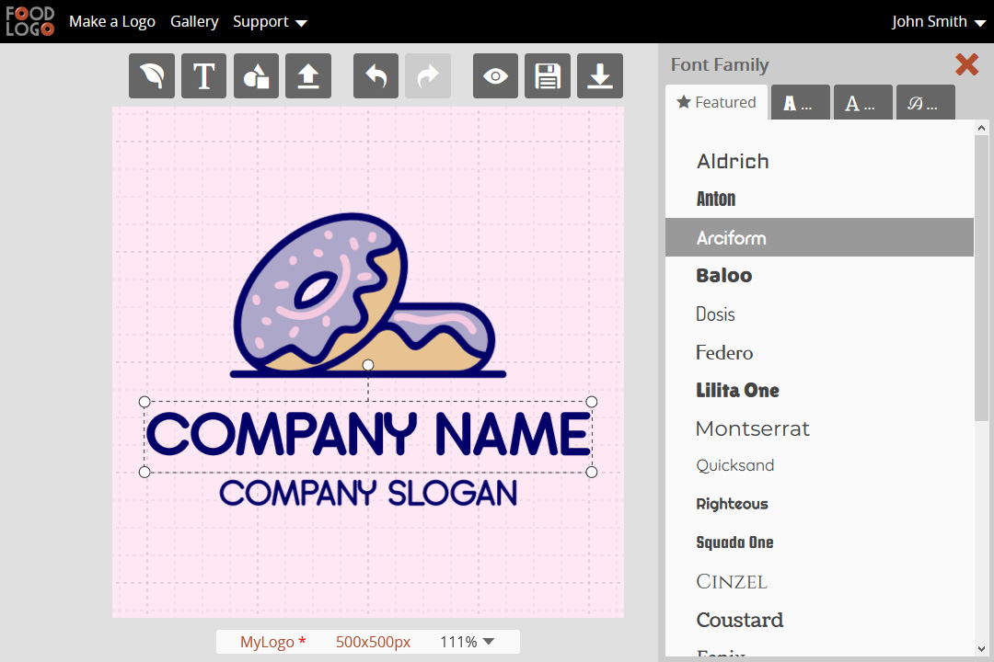Save the logo with the disk icon

tap(548, 75)
